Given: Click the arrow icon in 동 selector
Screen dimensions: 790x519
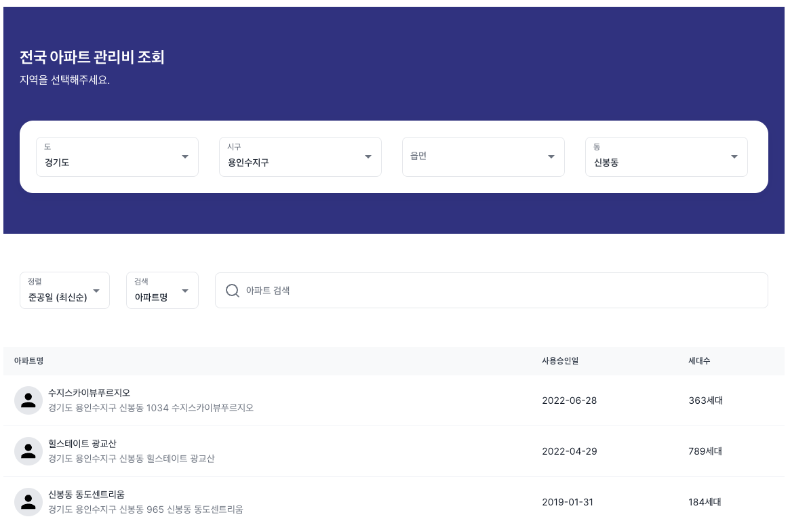Looking at the screenshot, I should (734, 157).
